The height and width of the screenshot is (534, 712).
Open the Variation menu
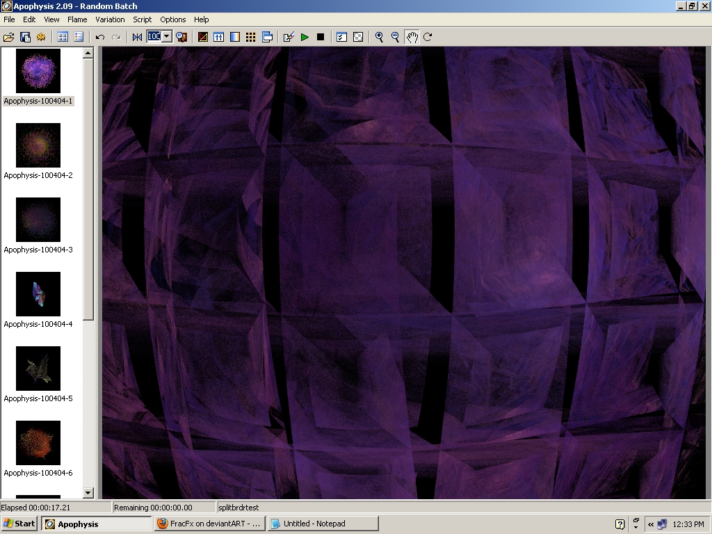(110, 19)
